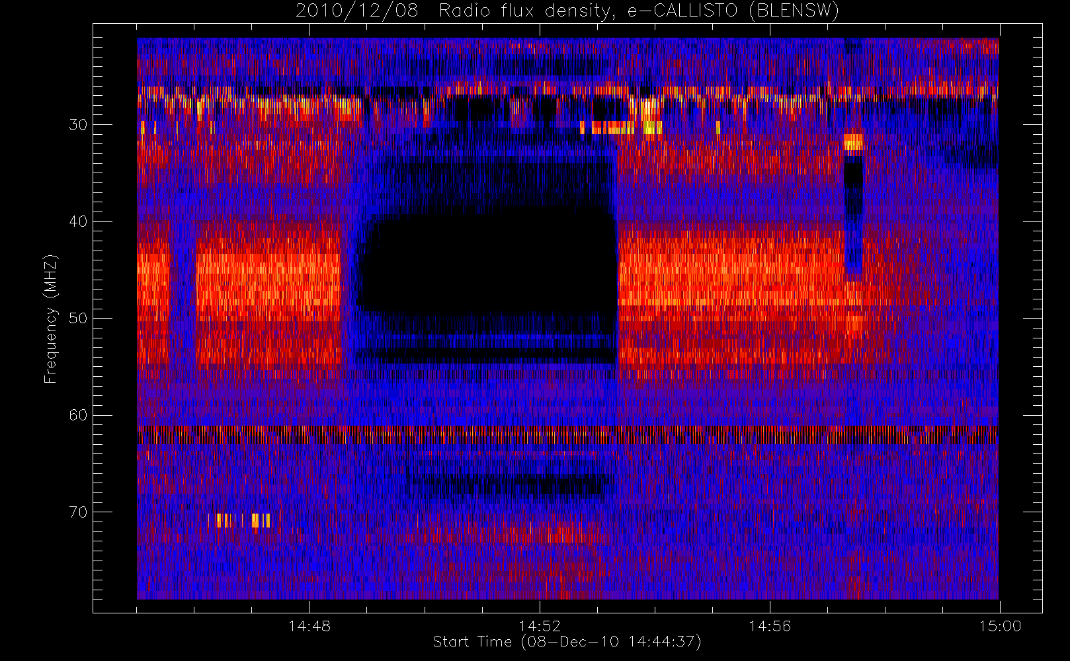1070x661 pixels.
Task: Click the "30" frequency tick label
Action: point(78,125)
